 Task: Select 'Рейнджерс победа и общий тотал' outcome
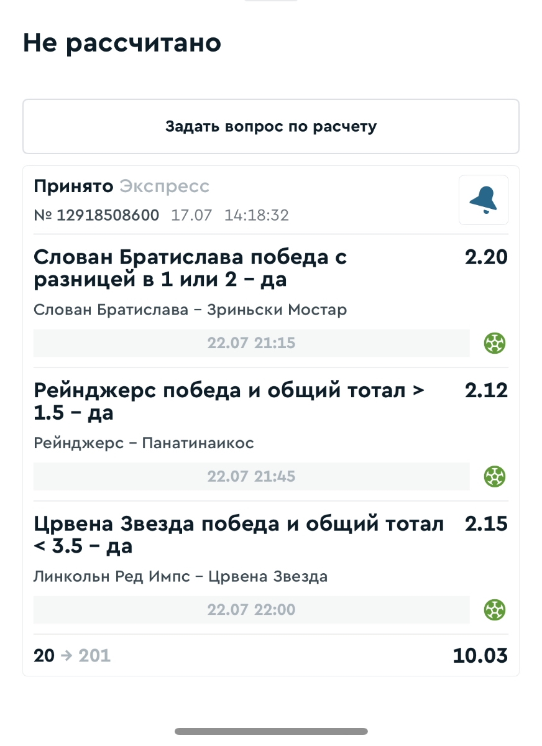(x=229, y=402)
